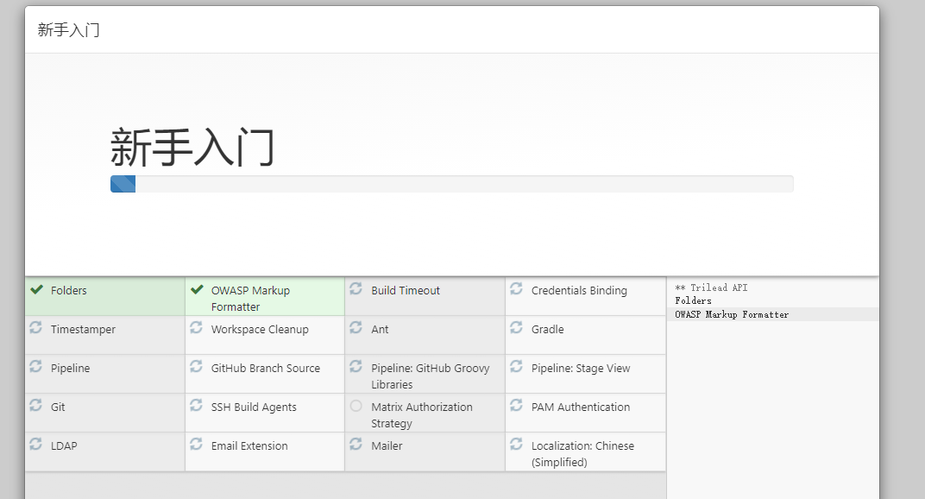Click the GitHub Branch Source label
The width and height of the screenshot is (925, 499).
pos(266,369)
